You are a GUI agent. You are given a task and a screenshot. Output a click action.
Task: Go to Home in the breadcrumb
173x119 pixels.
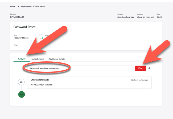13,6
